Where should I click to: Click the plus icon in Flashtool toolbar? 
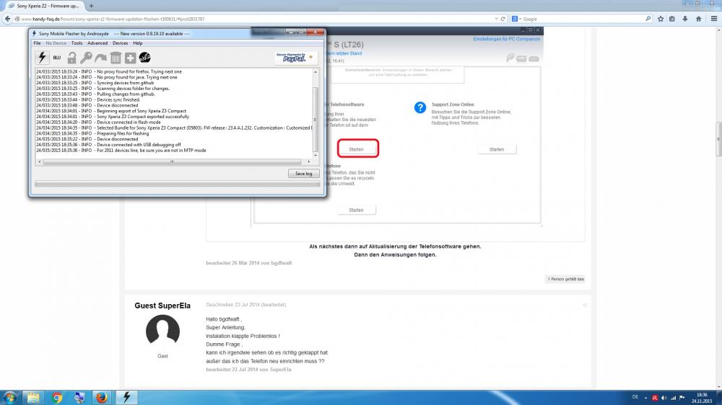coord(130,58)
